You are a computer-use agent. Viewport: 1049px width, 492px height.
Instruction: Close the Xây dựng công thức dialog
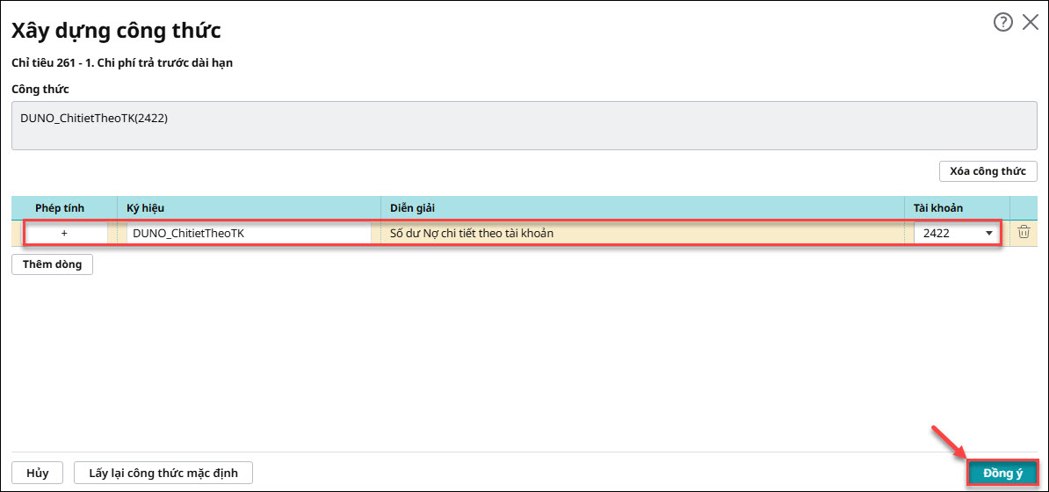pos(1031,23)
